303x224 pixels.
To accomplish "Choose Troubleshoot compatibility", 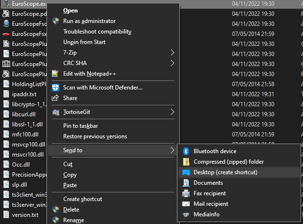I will [x=97, y=32].
